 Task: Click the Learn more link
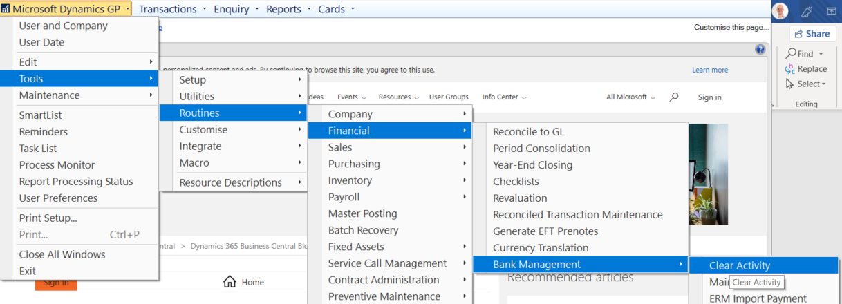709,70
